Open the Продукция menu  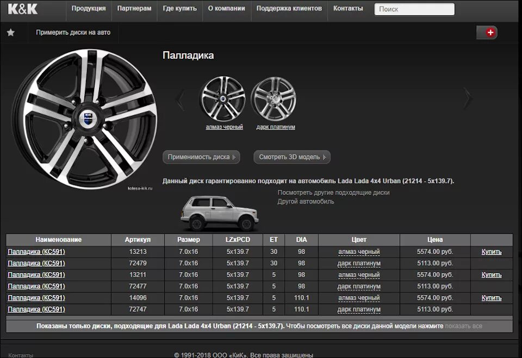[x=89, y=9]
